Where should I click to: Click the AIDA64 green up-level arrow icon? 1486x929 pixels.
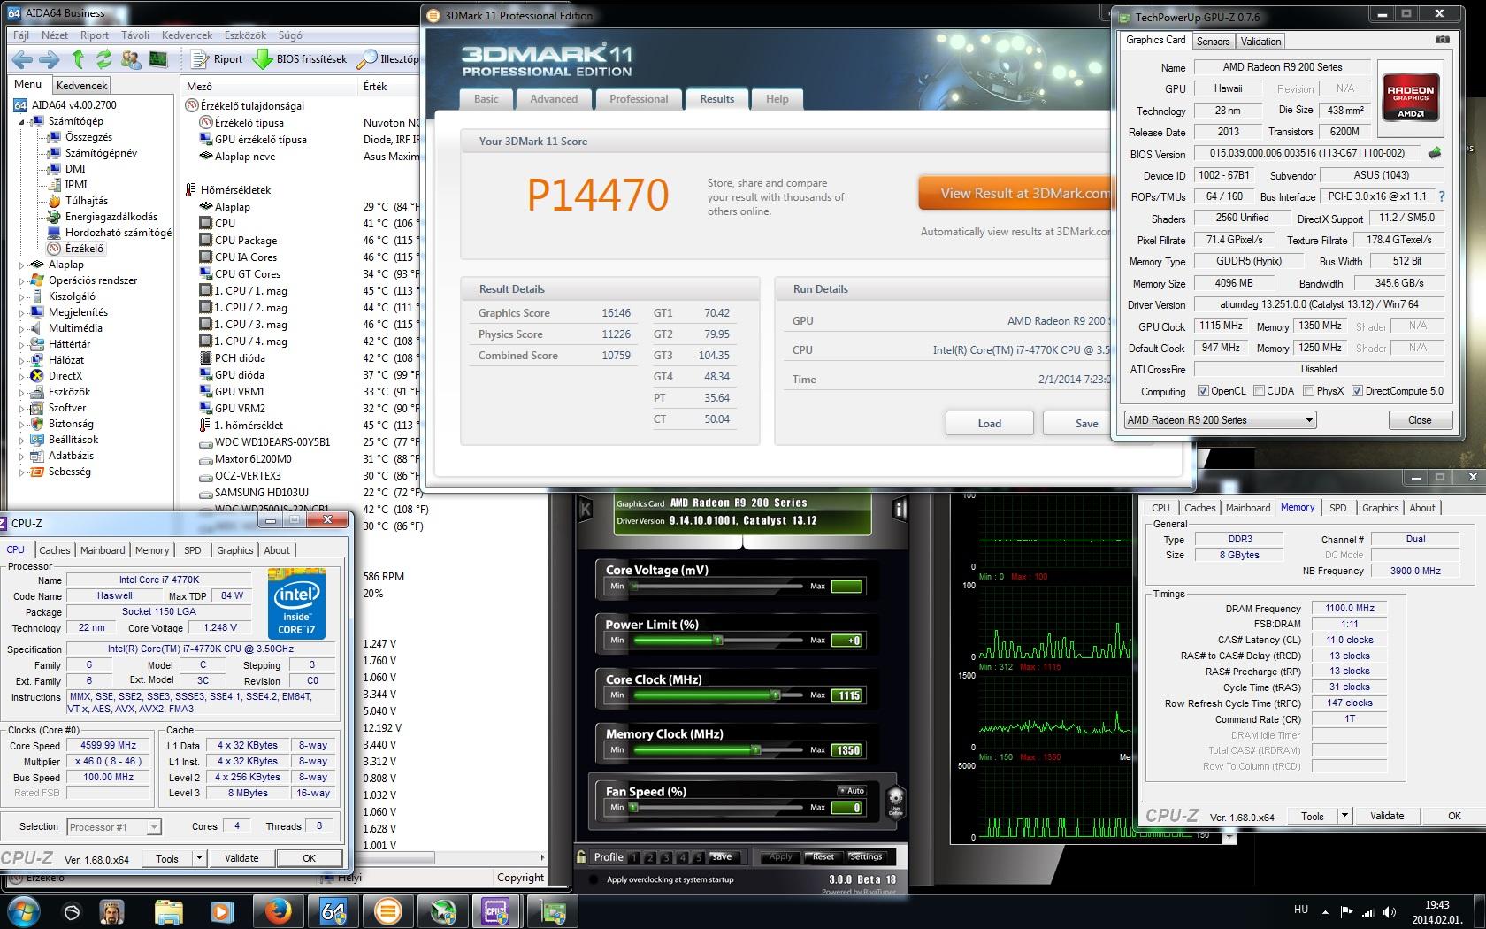click(78, 59)
